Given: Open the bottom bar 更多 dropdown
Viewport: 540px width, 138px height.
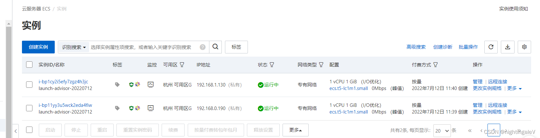Looking at the screenshot, I should (x=296, y=130).
